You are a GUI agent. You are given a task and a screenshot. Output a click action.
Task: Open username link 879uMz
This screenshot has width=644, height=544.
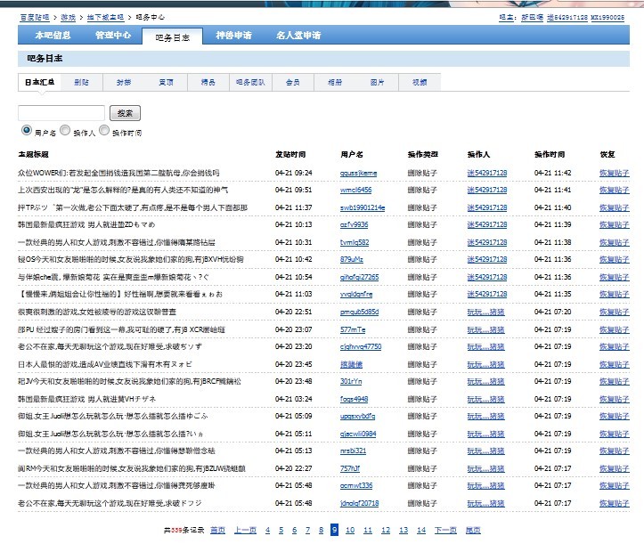352,259
